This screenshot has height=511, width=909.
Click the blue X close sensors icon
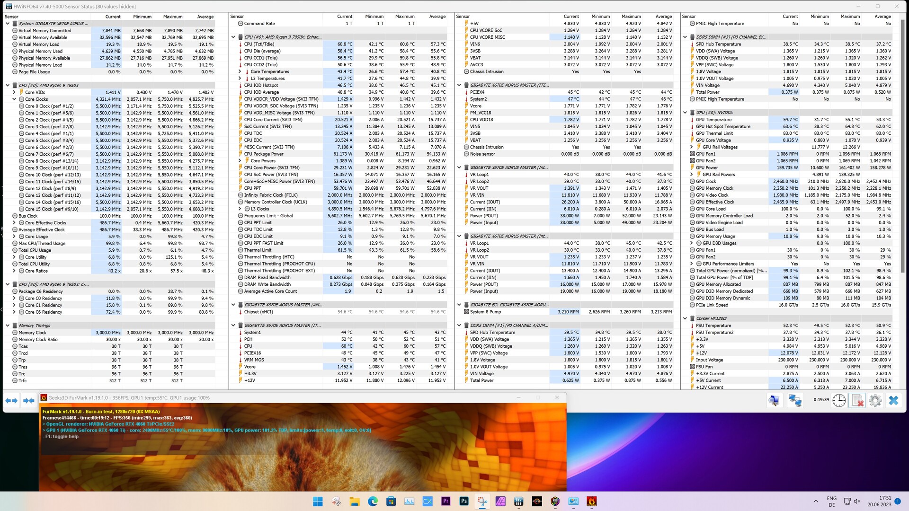click(893, 401)
